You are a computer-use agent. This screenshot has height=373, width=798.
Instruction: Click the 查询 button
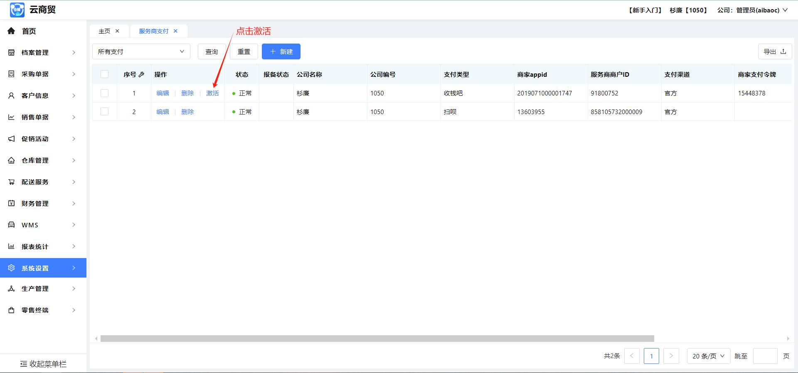[x=212, y=51]
